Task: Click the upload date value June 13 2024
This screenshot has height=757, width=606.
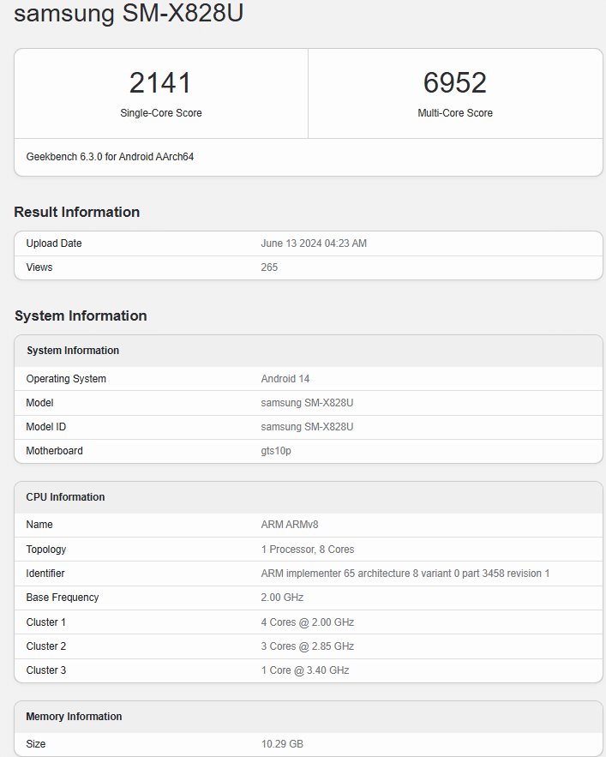Action: coord(314,243)
